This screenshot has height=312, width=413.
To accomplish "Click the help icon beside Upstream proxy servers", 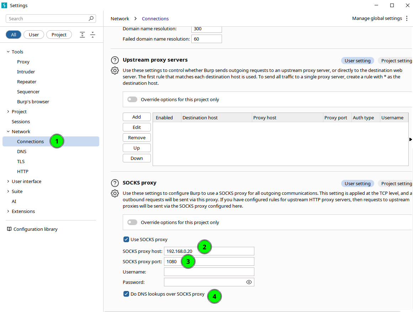I will coord(115,60).
